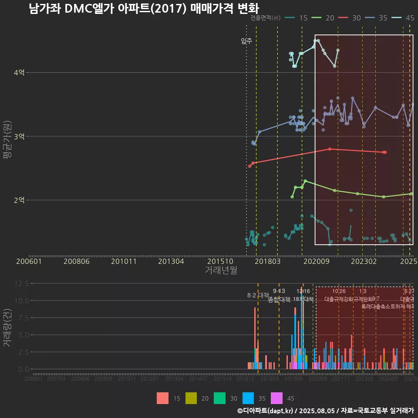Click the '3억' y-axis label
Image resolution: width=418 pixels, height=418 pixels.
point(19,136)
